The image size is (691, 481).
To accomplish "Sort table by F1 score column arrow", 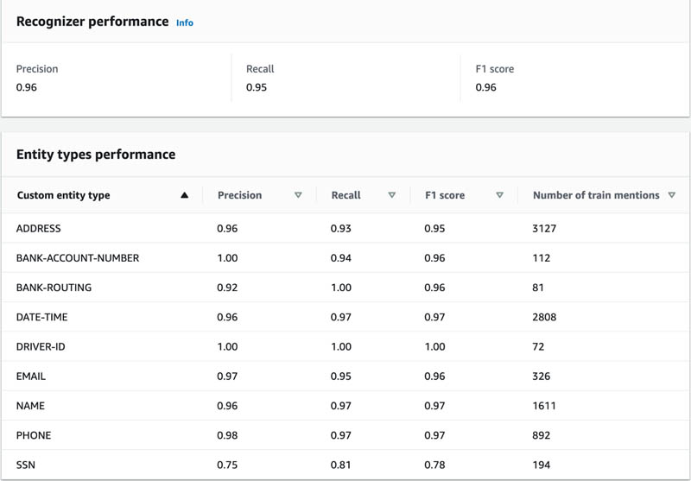I will click(x=500, y=195).
